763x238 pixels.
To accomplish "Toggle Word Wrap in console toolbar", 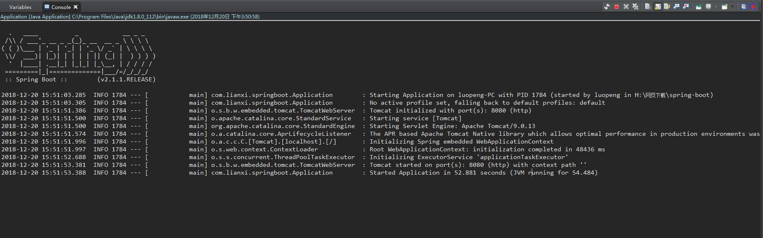I will [x=667, y=7].
